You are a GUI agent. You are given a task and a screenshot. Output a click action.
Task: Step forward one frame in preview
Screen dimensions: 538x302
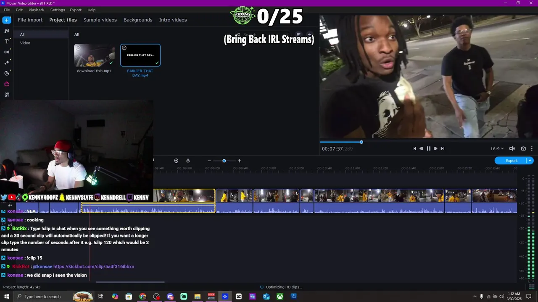435,148
